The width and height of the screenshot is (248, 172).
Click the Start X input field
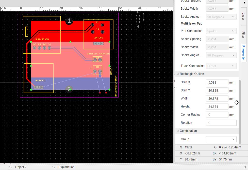[x=217, y=82]
